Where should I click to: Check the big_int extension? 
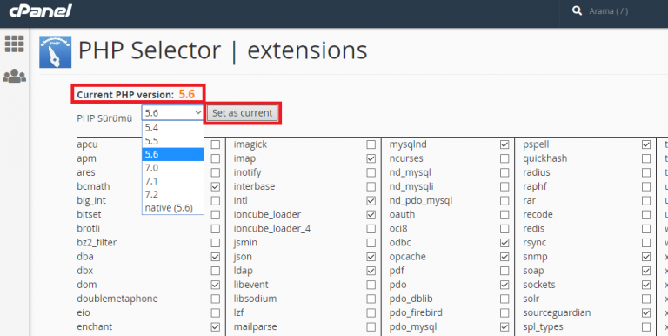[x=216, y=200]
